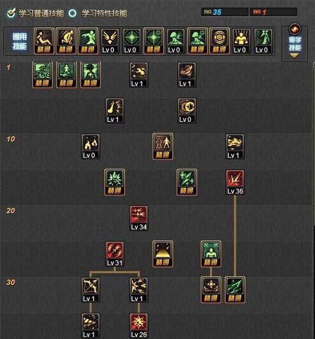Select the golden pyramid mastered skill icon
This screenshot has height=339, width=315.
[x=163, y=254]
